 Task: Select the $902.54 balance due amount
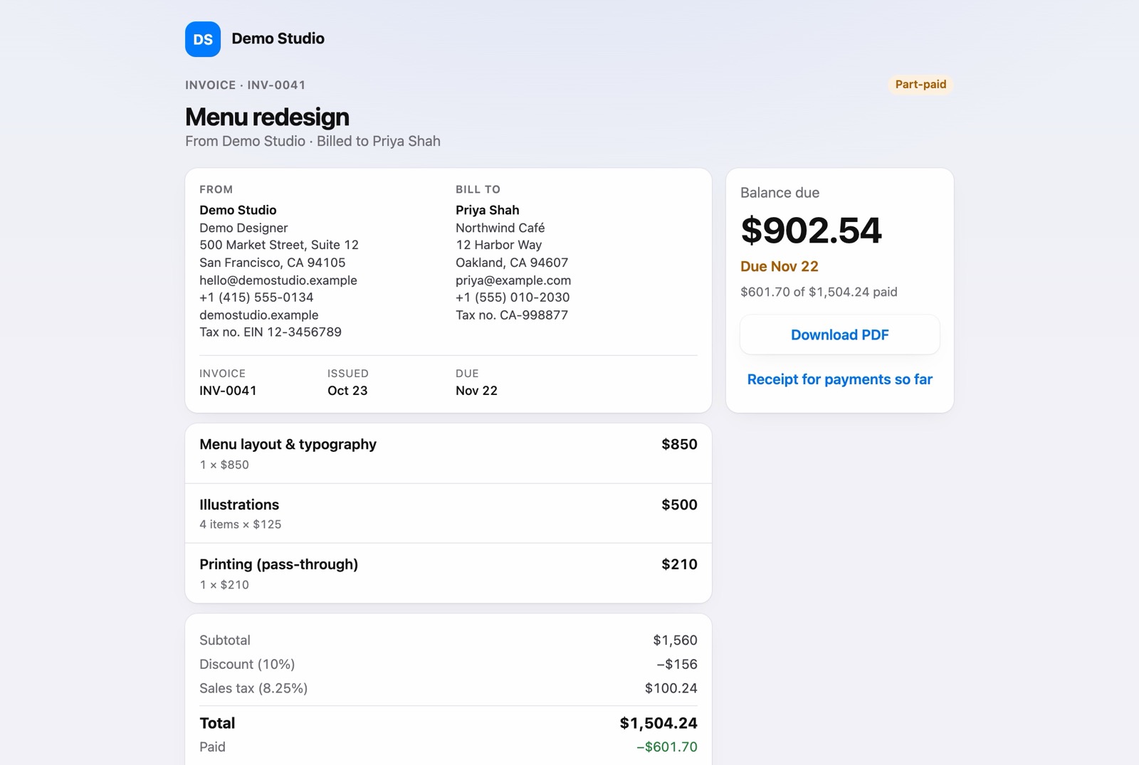coord(811,230)
